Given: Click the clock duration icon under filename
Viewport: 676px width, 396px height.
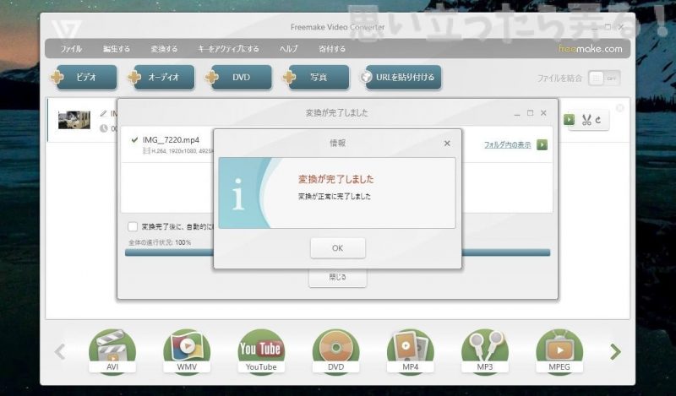Looking at the screenshot, I should tap(103, 128).
